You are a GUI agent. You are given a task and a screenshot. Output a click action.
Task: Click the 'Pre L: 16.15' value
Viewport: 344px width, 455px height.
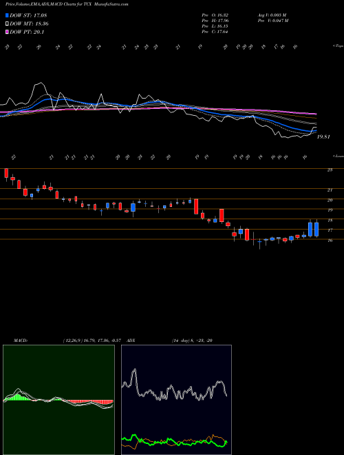click(x=215, y=26)
